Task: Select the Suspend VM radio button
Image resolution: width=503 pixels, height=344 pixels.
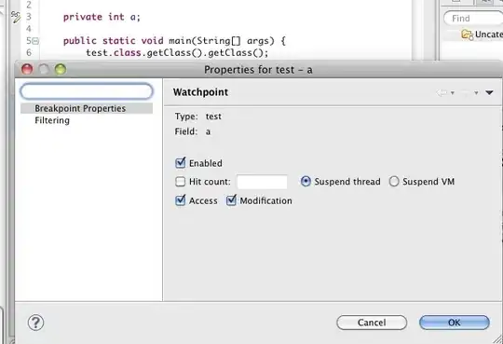Action: tap(394, 182)
